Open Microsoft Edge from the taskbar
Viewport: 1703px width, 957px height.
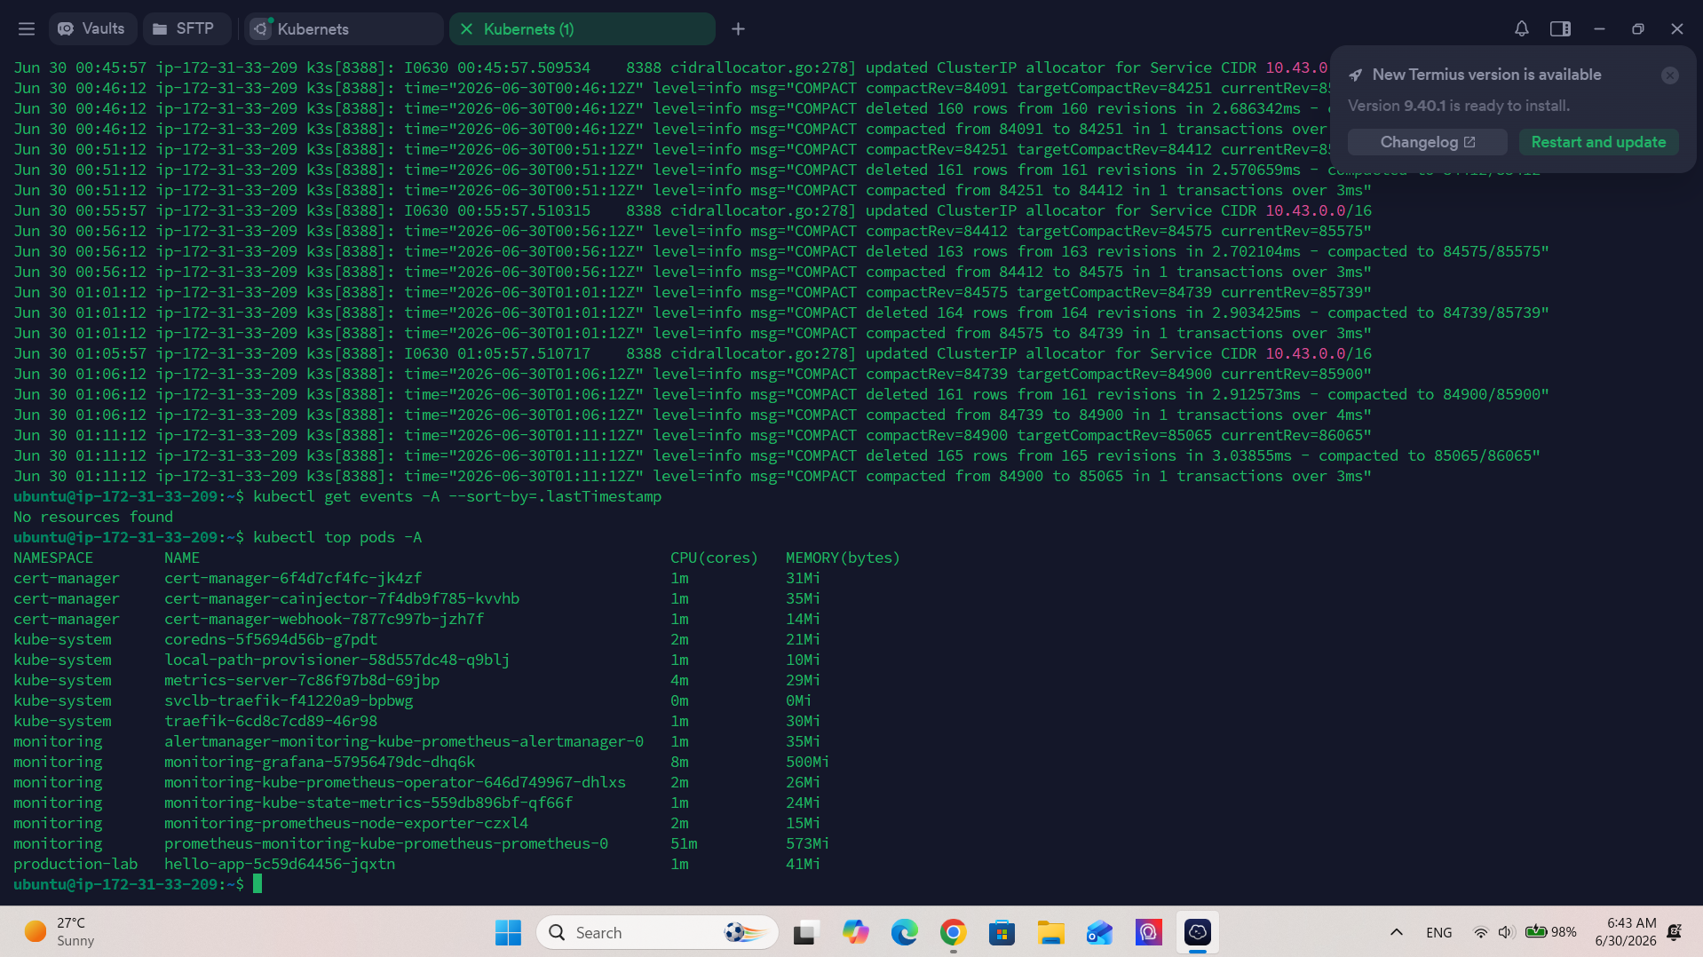coord(905,932)
